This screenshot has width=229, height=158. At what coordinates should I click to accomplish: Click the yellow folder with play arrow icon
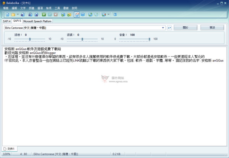(69, 15)
